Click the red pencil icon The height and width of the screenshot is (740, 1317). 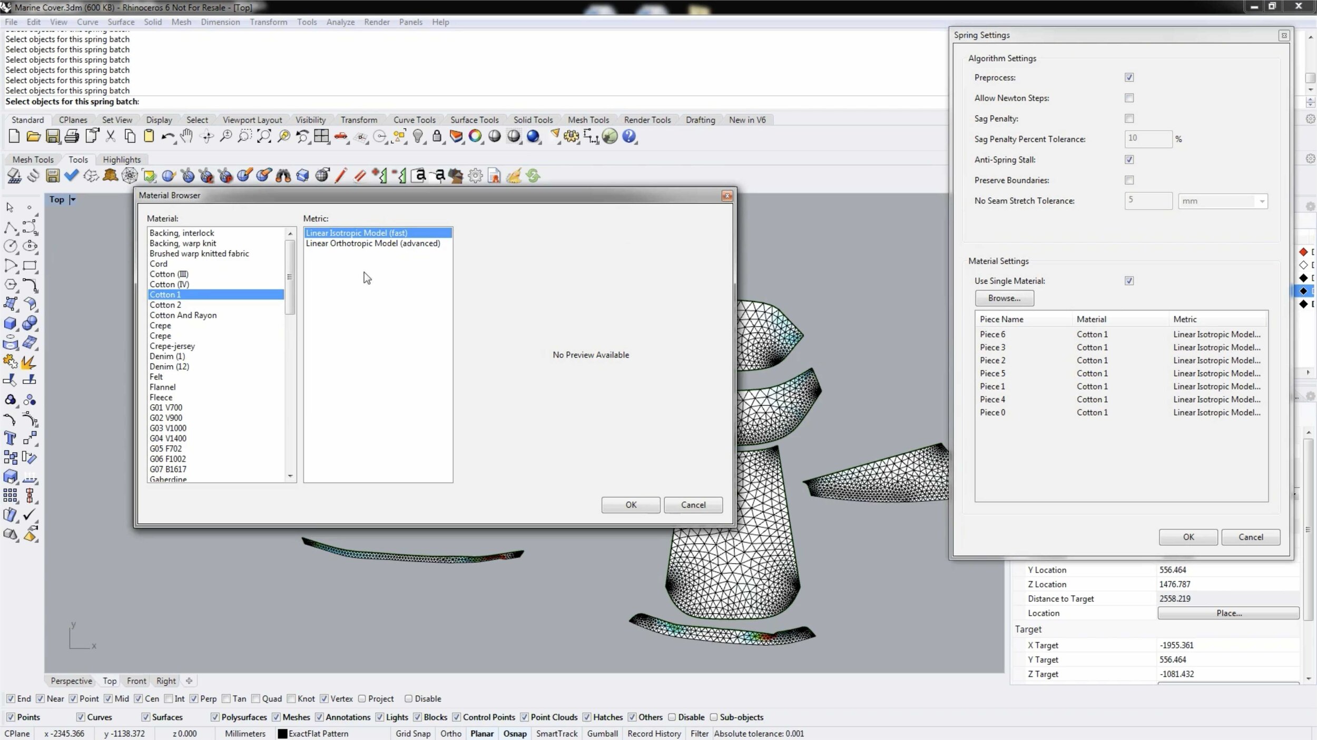pyautogui.click(x=341, y=175)
